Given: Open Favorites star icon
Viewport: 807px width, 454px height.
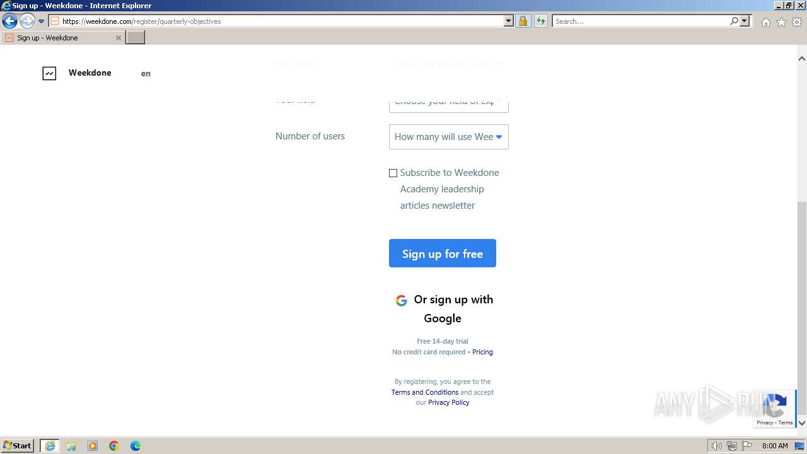Looking at the screenshot, I should click(x=781, y=22).
